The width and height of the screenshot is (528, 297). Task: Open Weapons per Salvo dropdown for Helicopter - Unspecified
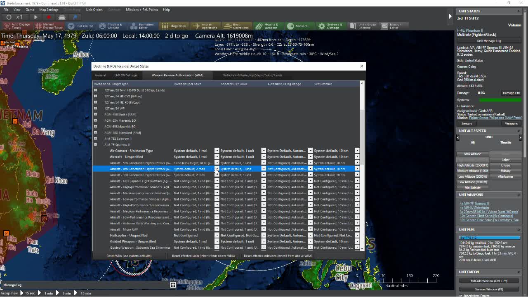click(x=217, y=236)
